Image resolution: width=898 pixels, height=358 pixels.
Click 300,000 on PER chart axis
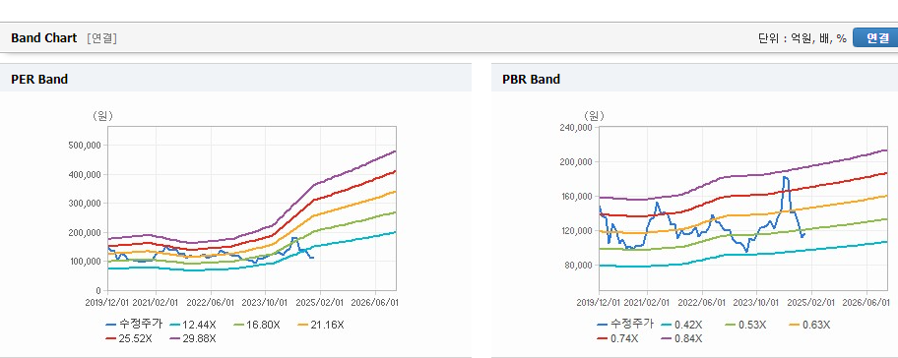85,204
